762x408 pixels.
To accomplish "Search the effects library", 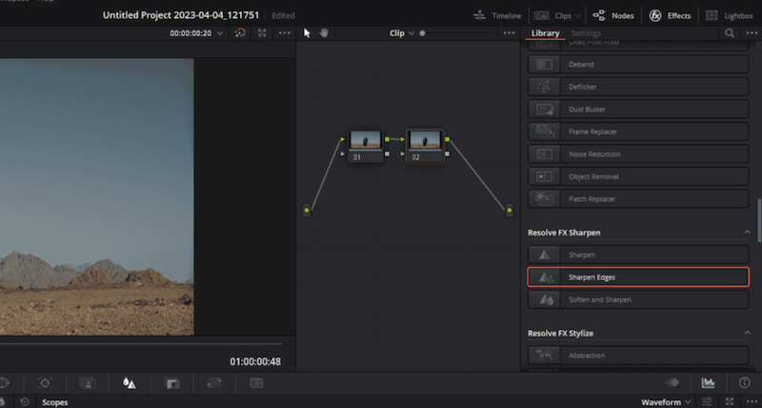I will [730, 33].
